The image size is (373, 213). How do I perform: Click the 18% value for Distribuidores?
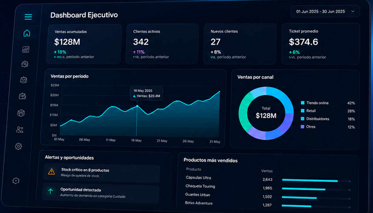pyautogui.click(x=351, y=119)
